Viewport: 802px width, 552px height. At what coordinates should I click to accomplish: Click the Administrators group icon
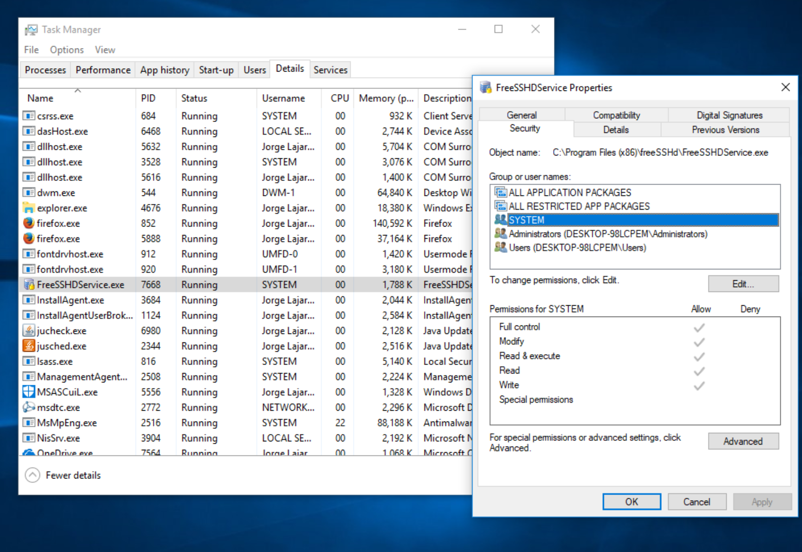[x=501, y=233]
